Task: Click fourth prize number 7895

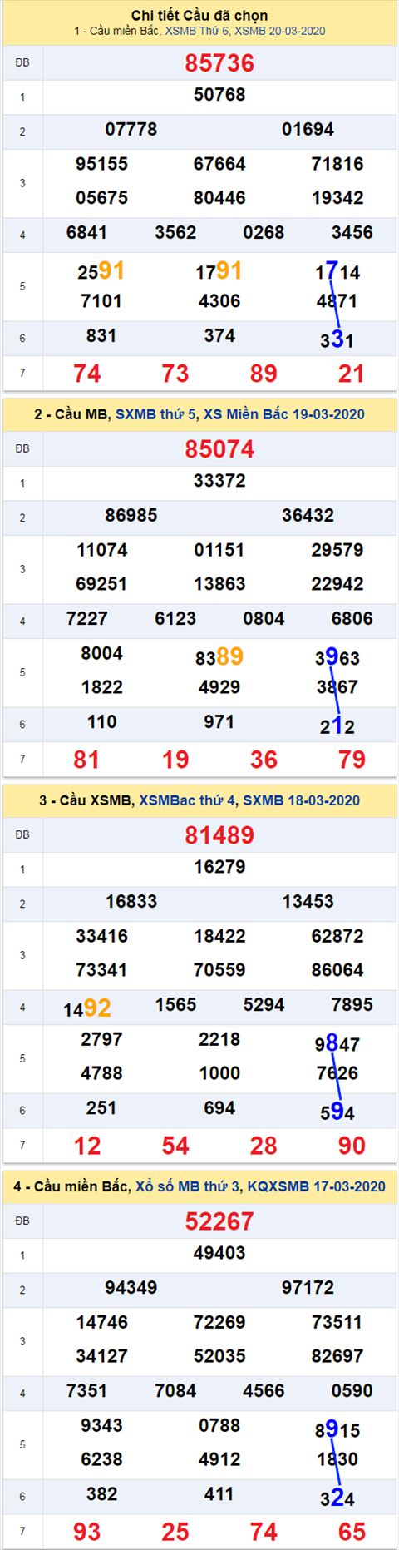Action: (352, 1005)
